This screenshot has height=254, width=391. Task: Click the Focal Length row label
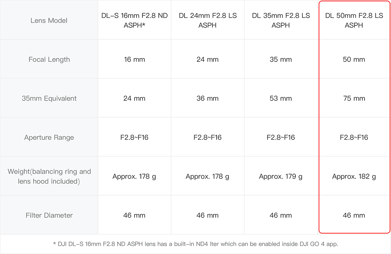pyautogui.click(x=49, y=60)
